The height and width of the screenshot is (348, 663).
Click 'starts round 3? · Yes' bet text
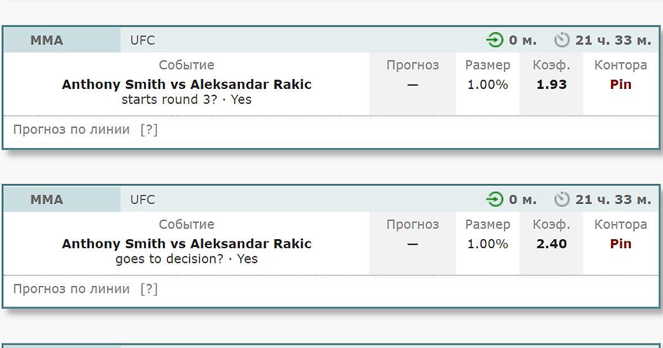187,99
